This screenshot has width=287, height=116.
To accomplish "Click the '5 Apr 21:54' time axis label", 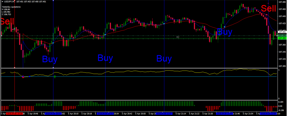I will [247, 113].
